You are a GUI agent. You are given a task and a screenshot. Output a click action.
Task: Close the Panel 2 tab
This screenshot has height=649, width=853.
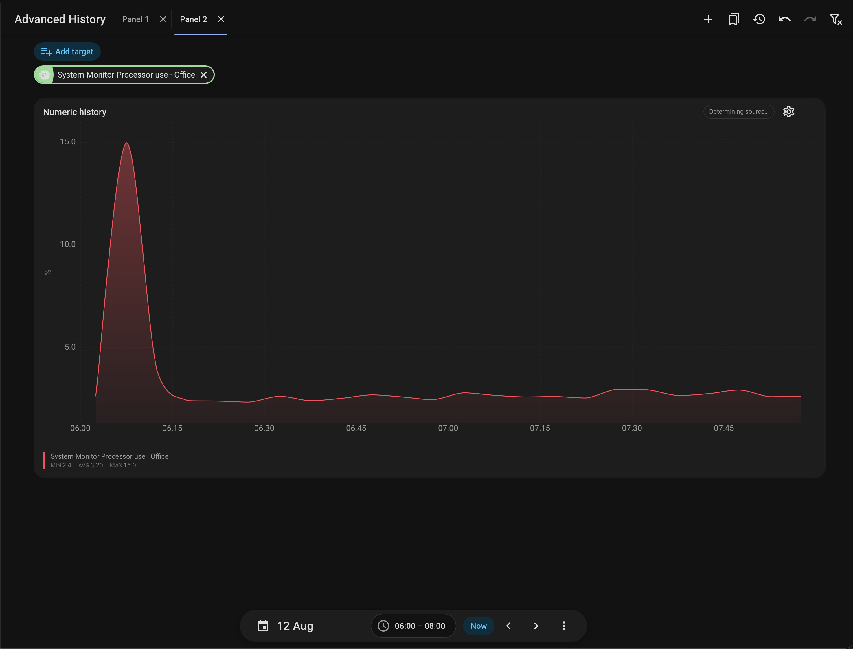point(221,19)
